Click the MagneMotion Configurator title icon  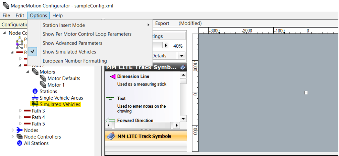(5, 5)
